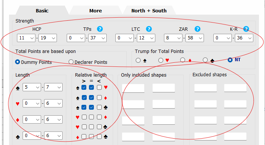Expand ZAR minimum dropdown showing 8
Screen dimensions: 265x145
[173, 38]
